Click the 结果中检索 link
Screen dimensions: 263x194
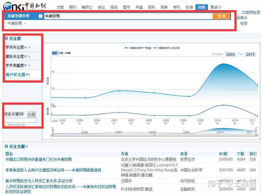(x=242, y=21)
